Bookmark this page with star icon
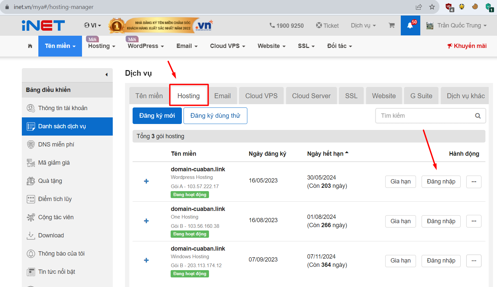 click(x=432, y=7)
